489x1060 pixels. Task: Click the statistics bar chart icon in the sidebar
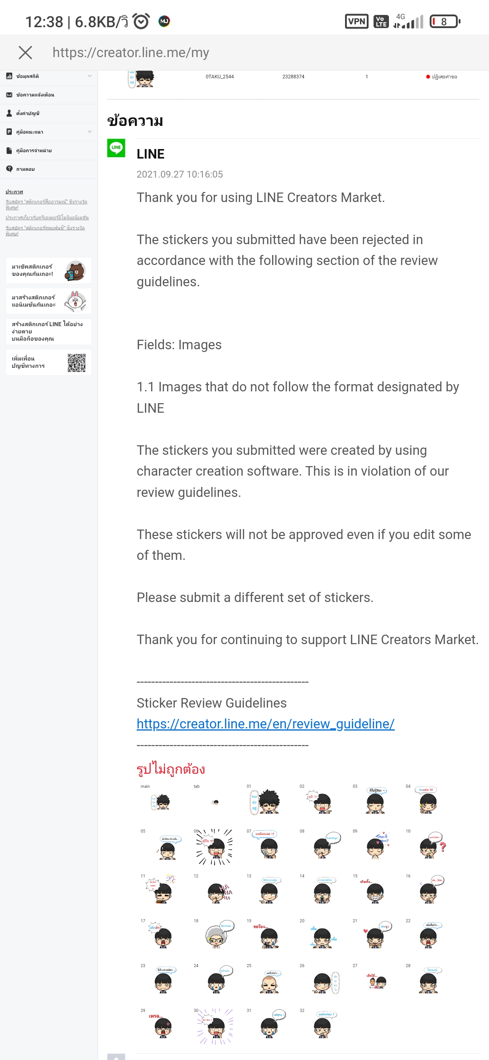(x=9, y=76)
